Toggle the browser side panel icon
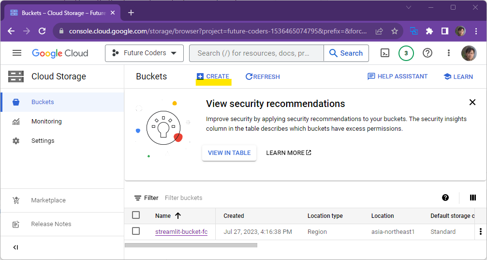487x260 pixels. pyautogui.click(x=445, y=31)
